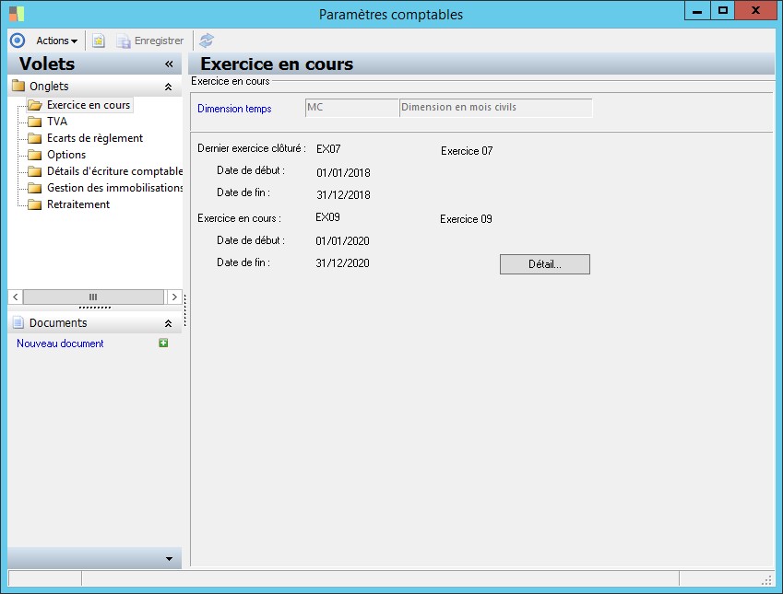This screenshot has width=783, height=594.
Task: Click the green plus icon beside Nouveau document
Action: click(163, 344)
